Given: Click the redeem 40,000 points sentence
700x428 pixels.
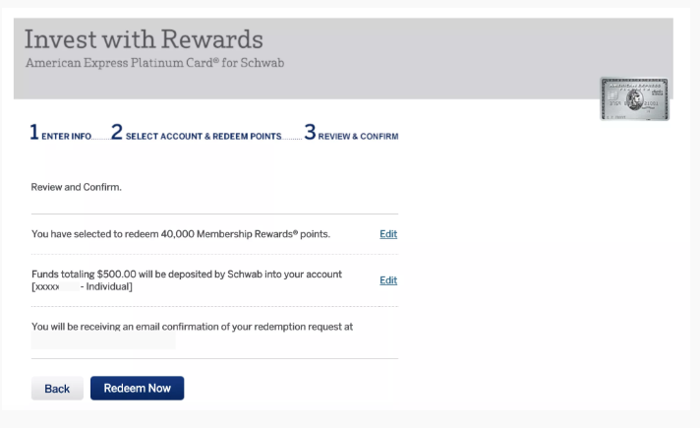Looking at the screenshot, I should click(x=181, y=234).
